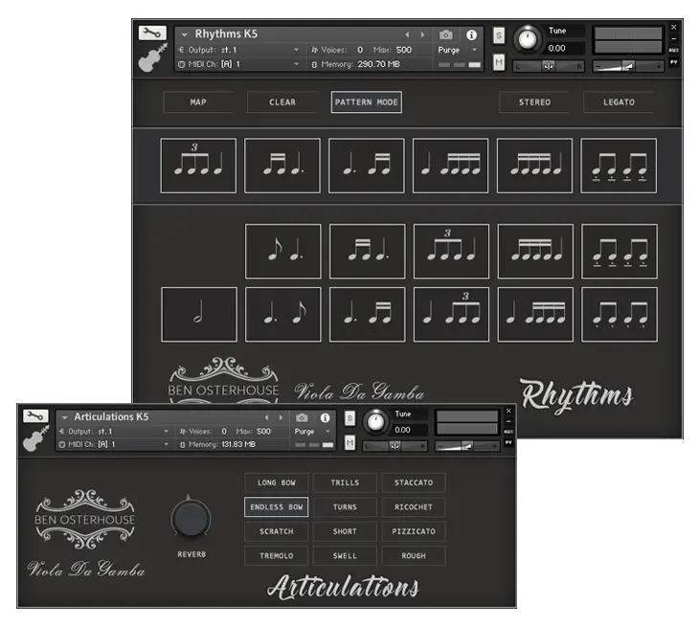Click the viola instrument icon in Articulations K5
Viewport: 699px width, 627px height.
[35, 438]
